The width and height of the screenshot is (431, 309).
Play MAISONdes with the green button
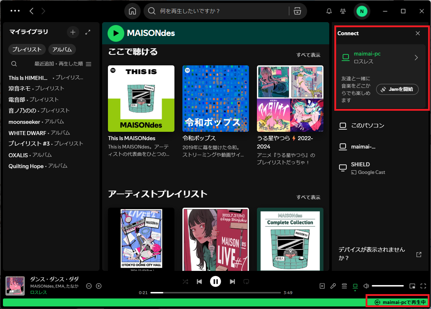(116, 33)
